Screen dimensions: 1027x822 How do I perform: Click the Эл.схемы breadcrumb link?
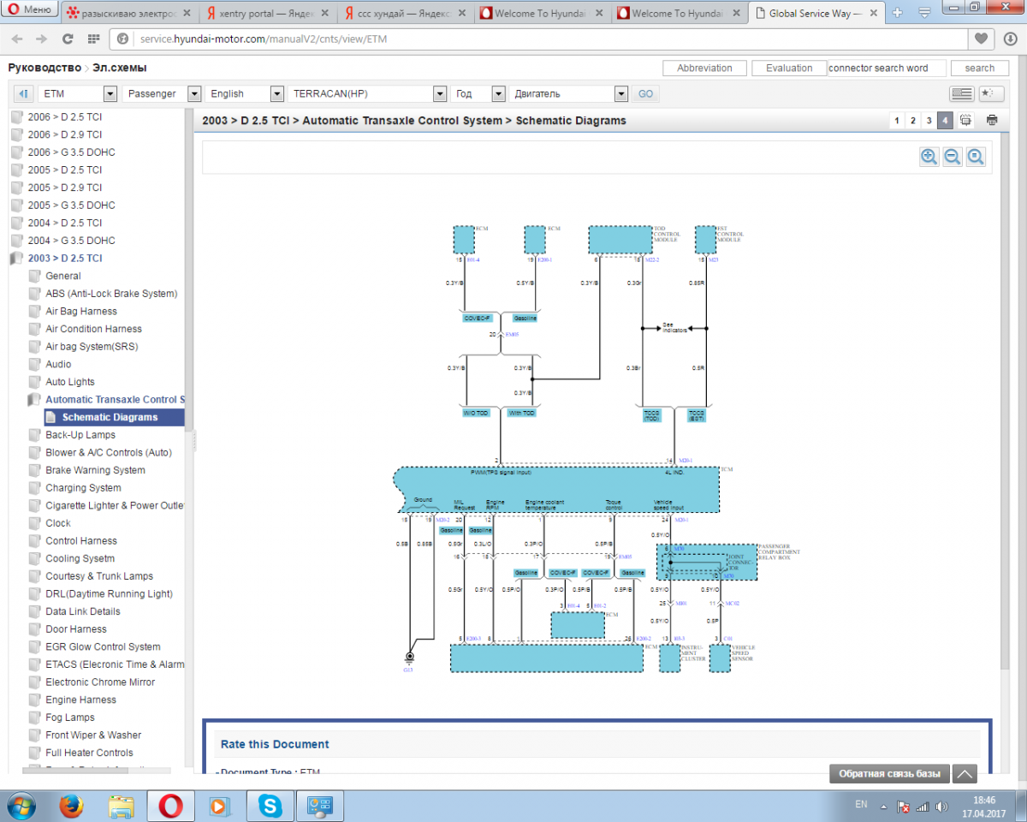[120, 68]
